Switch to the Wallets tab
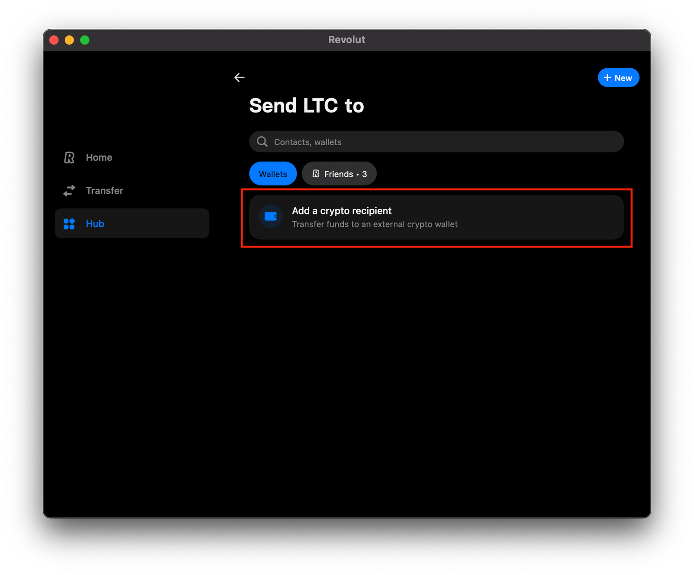694x575 pixels. coord(273,174)
